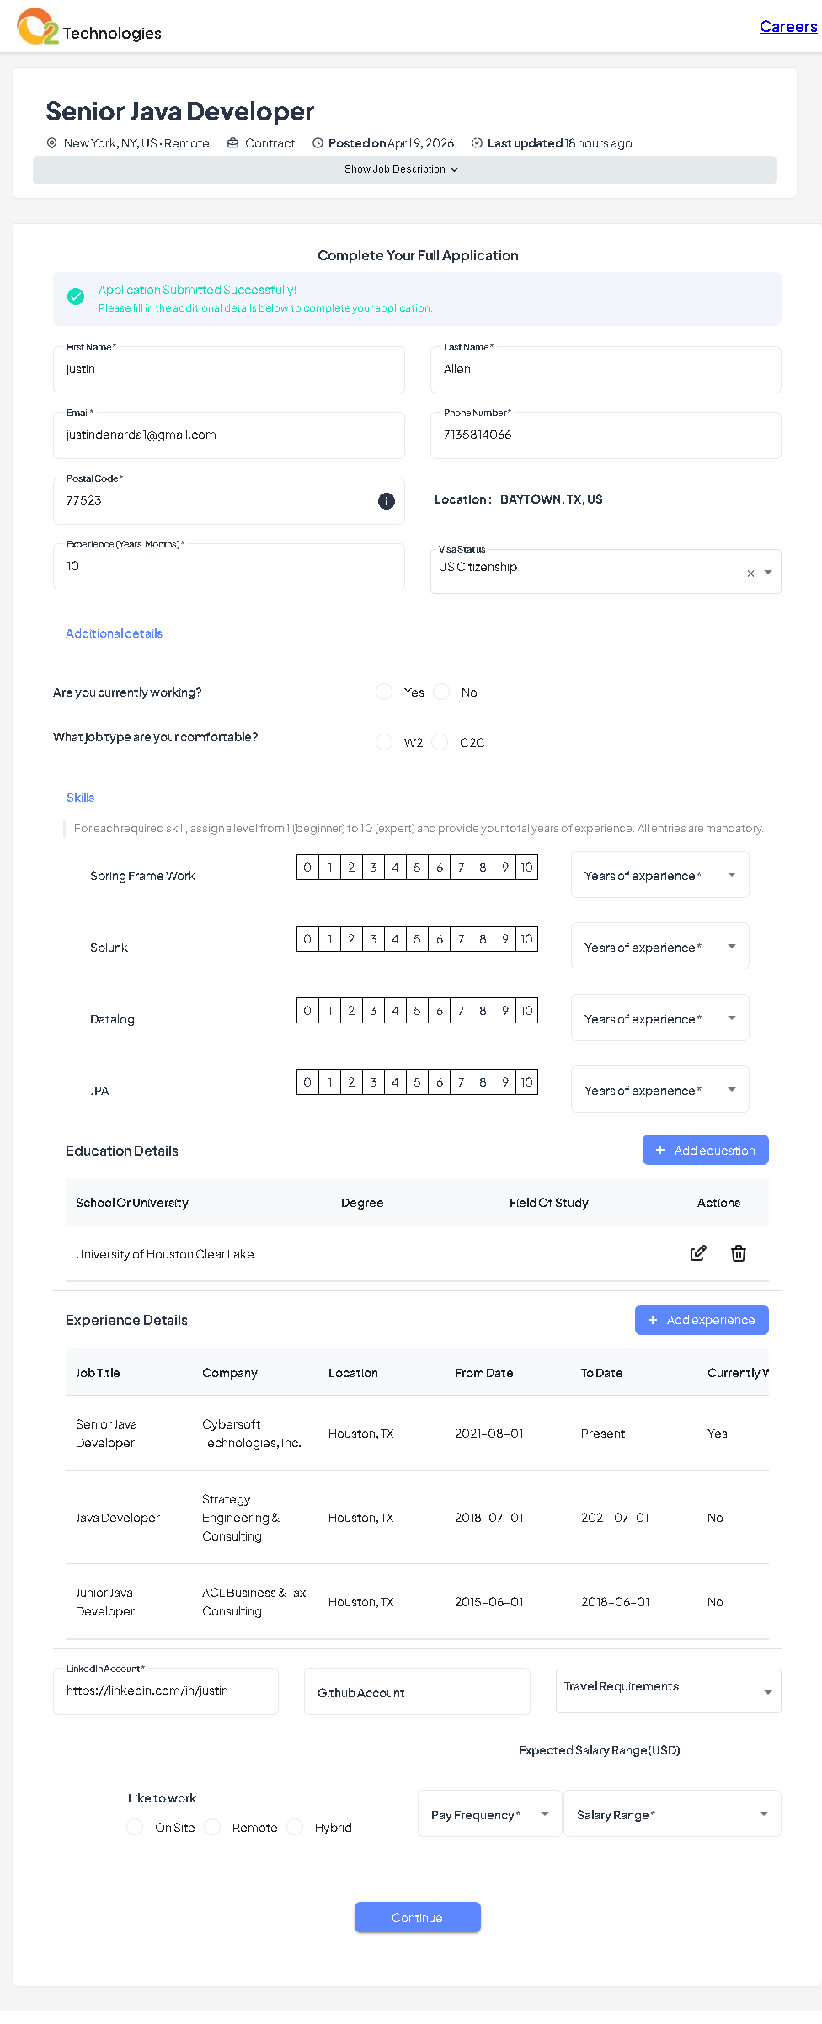Select the Remote work preference
Screen dimensions: 822x2024
pyautogui.click(x=213, y=1827)
